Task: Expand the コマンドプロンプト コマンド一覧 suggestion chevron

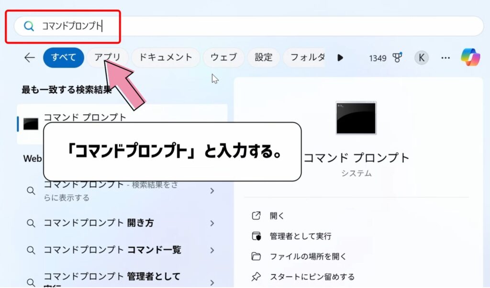Action: pyautogui.click(x=212, y=250)
